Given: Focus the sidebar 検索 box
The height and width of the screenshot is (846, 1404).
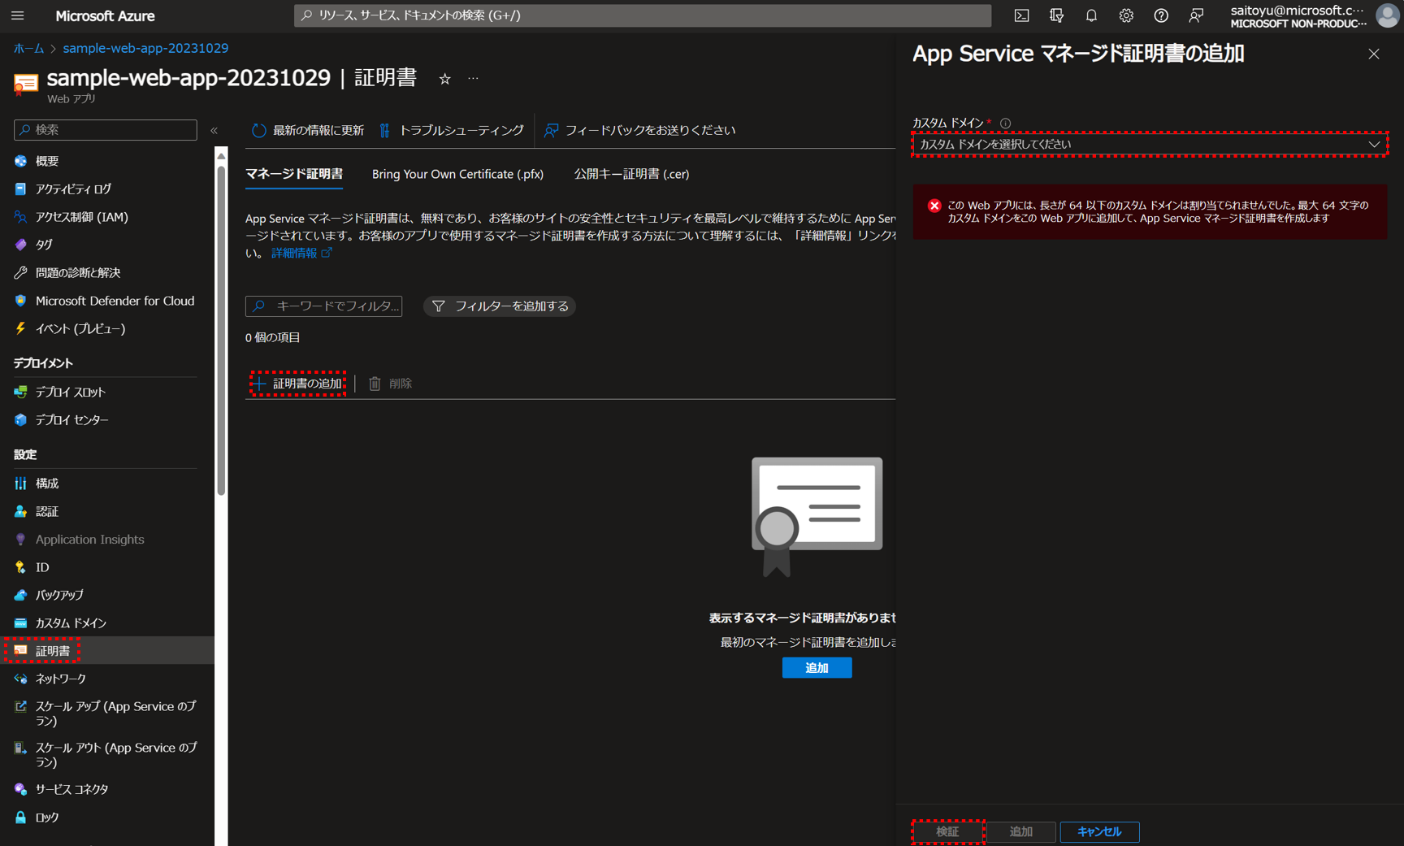Looking at the screenshot, I should 106,130.
